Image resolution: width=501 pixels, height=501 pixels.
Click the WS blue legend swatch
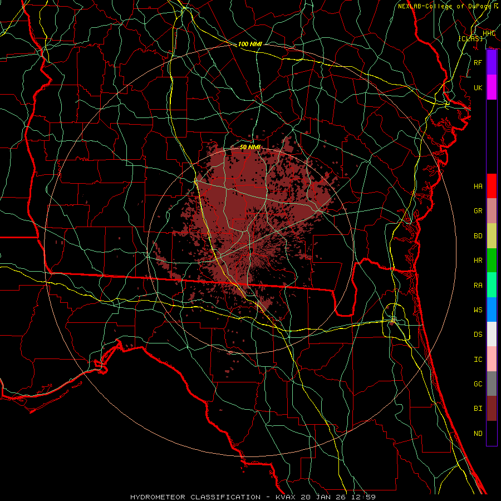point(492,310)
